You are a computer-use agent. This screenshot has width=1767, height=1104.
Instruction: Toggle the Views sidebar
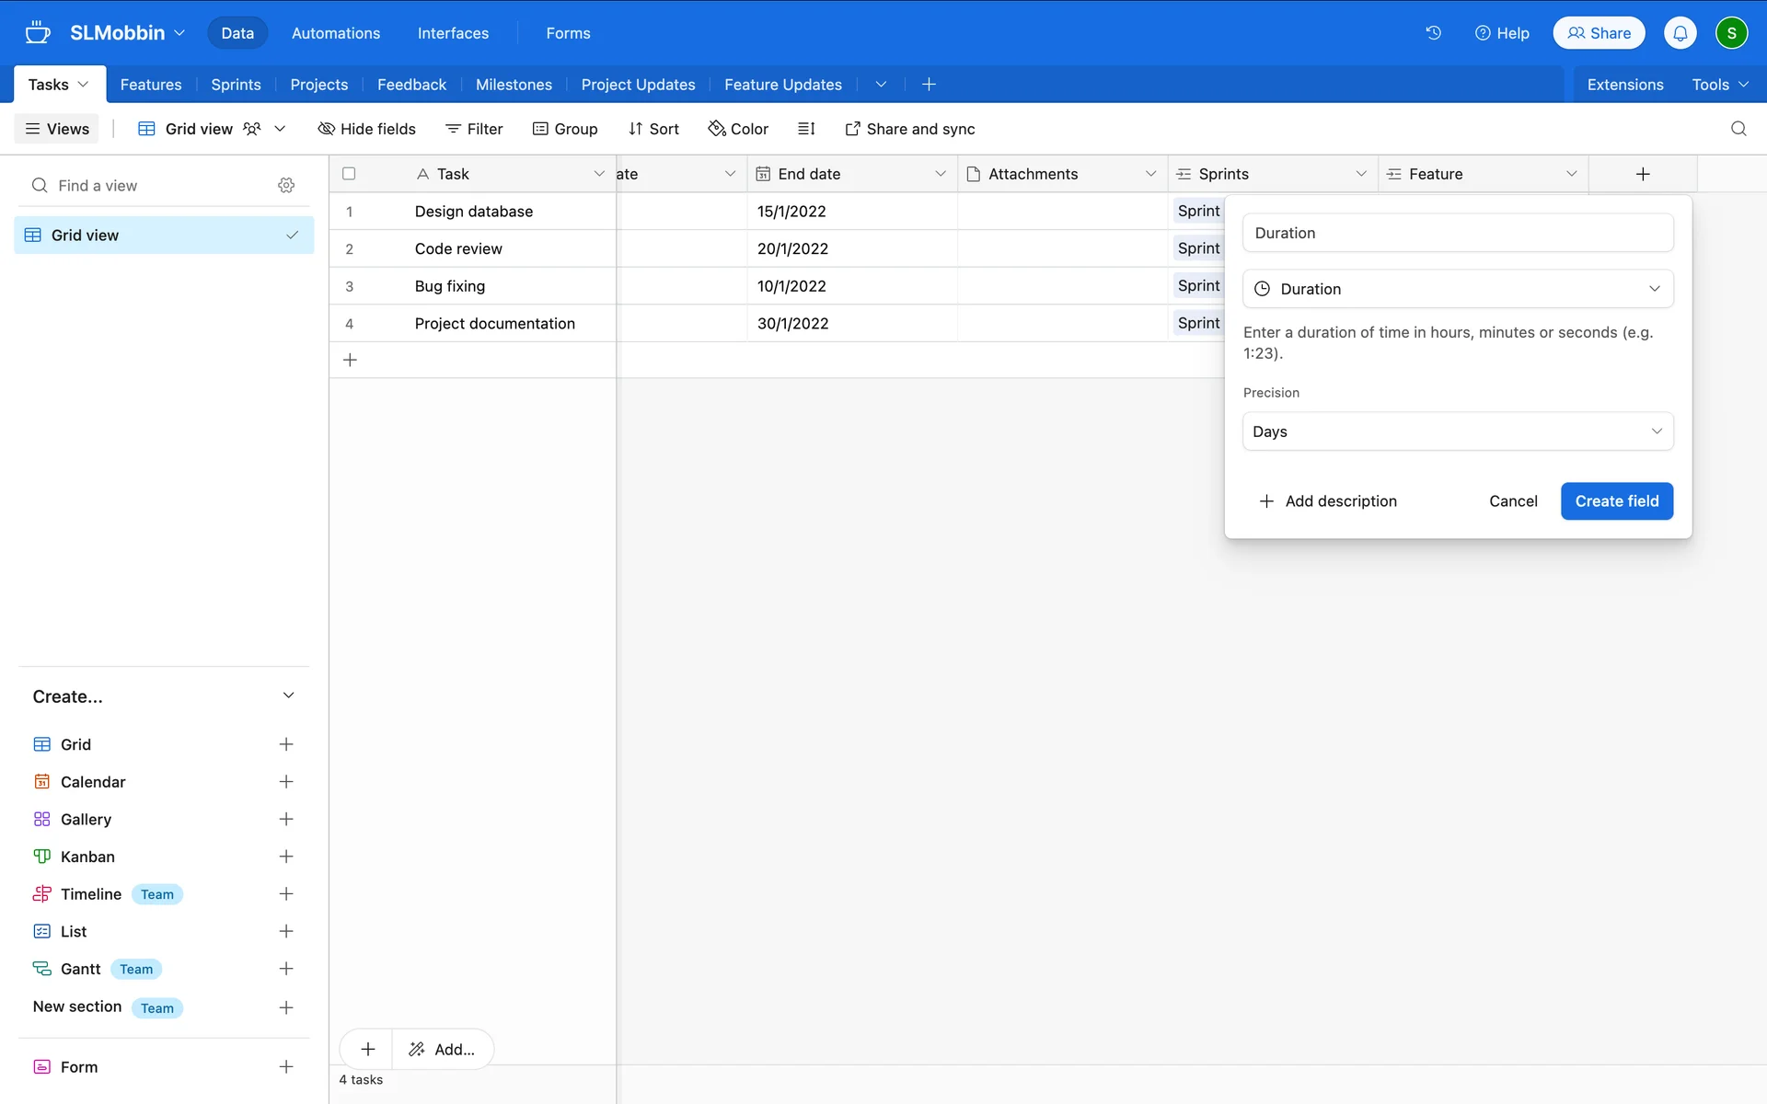(x=57, y=129)
